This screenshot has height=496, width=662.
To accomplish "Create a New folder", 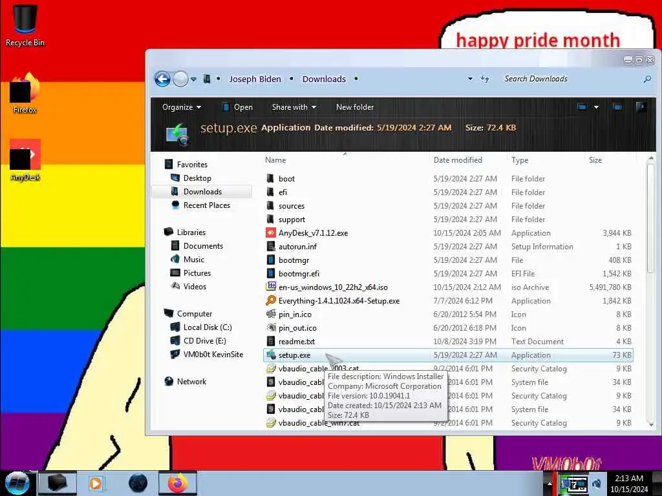I will (355, 107).
